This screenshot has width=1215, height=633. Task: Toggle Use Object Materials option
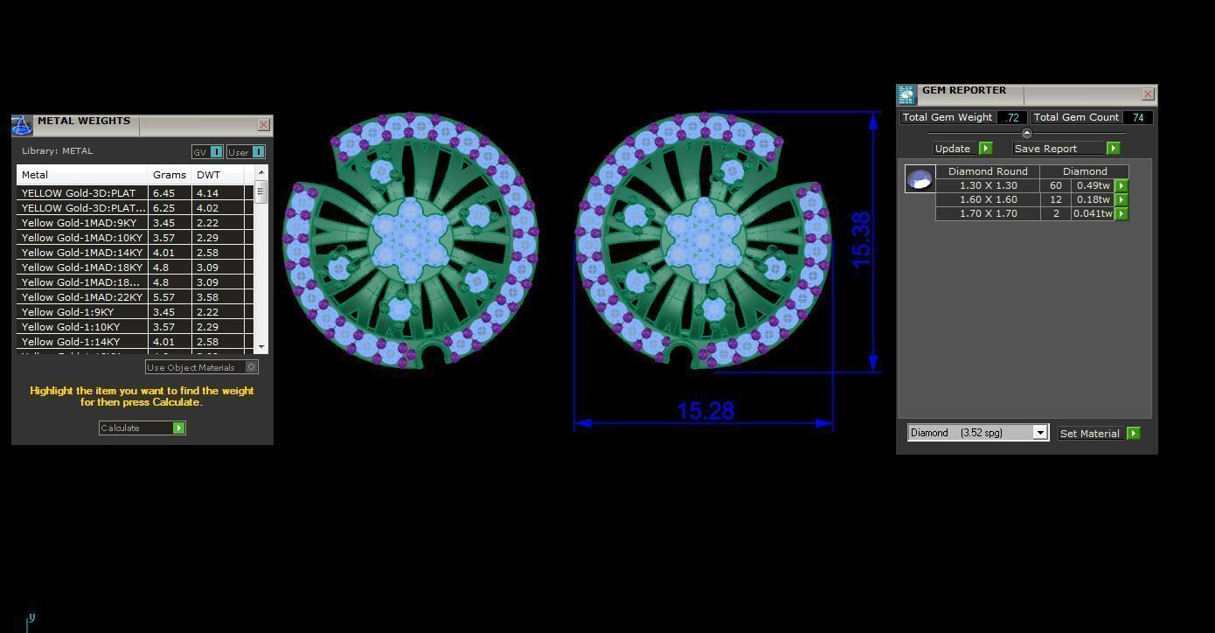[252, 367]
